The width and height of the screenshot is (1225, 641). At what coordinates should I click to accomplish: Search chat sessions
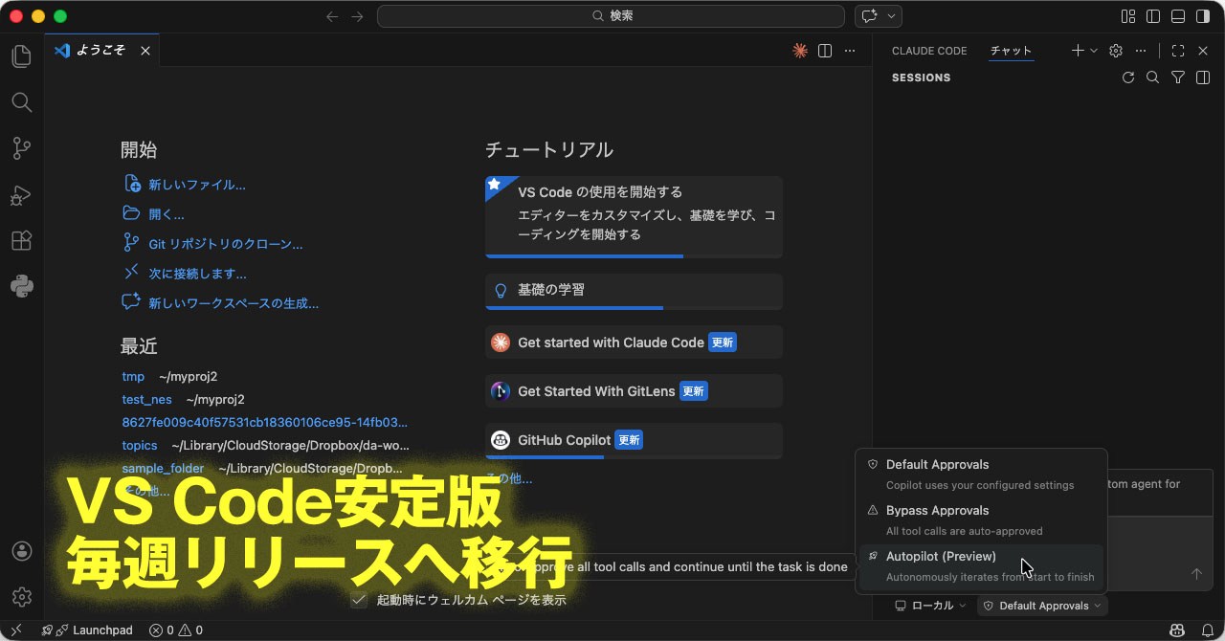(1153, 77)
